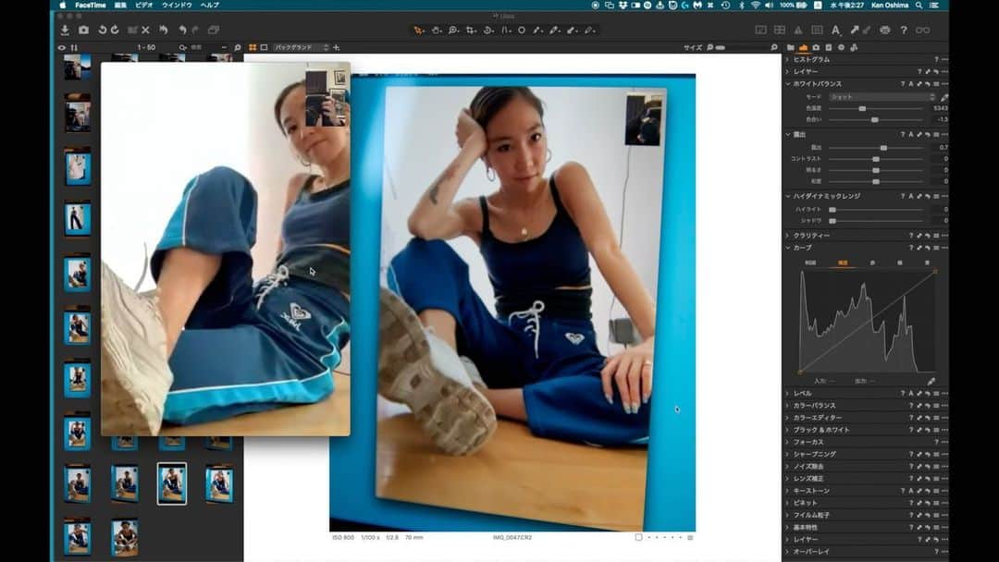
Task: Toggle the checkbox below the viewer
Action: pos(638,537)
